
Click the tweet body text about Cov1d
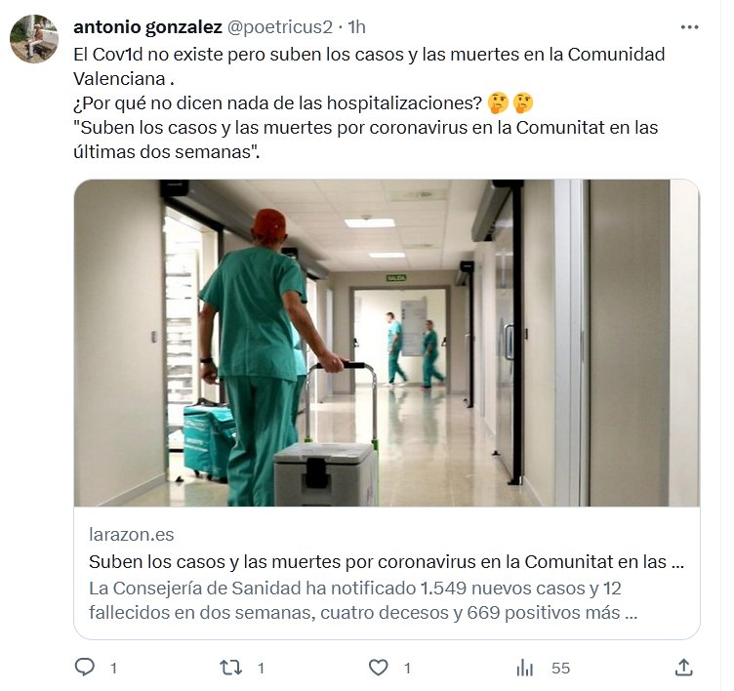(x=369, y=66)
